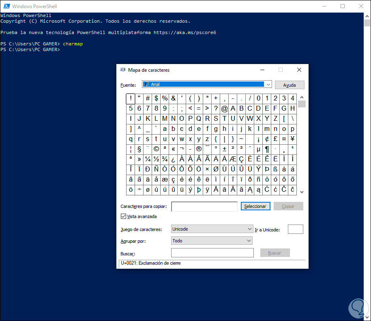
Task: Select the hash # character cell
Action: (148, 98)
